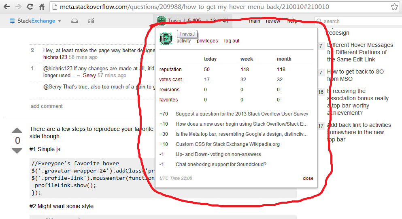402x219 pixels.
Task: Click the revisions row label
Action: (169, 90)
